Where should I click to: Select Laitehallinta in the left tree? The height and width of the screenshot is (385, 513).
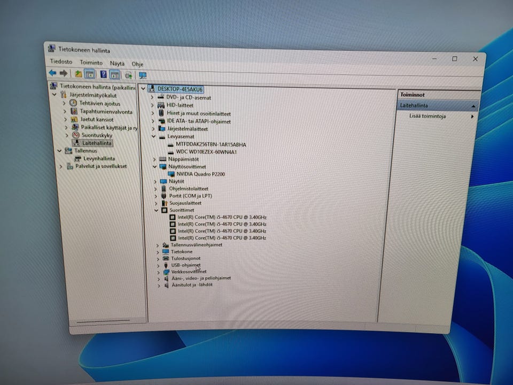pos(97,143)
